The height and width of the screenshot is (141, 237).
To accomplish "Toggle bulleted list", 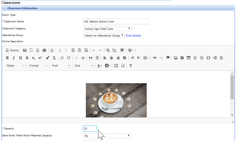I will pyautogui.click(x=69, y=58).
